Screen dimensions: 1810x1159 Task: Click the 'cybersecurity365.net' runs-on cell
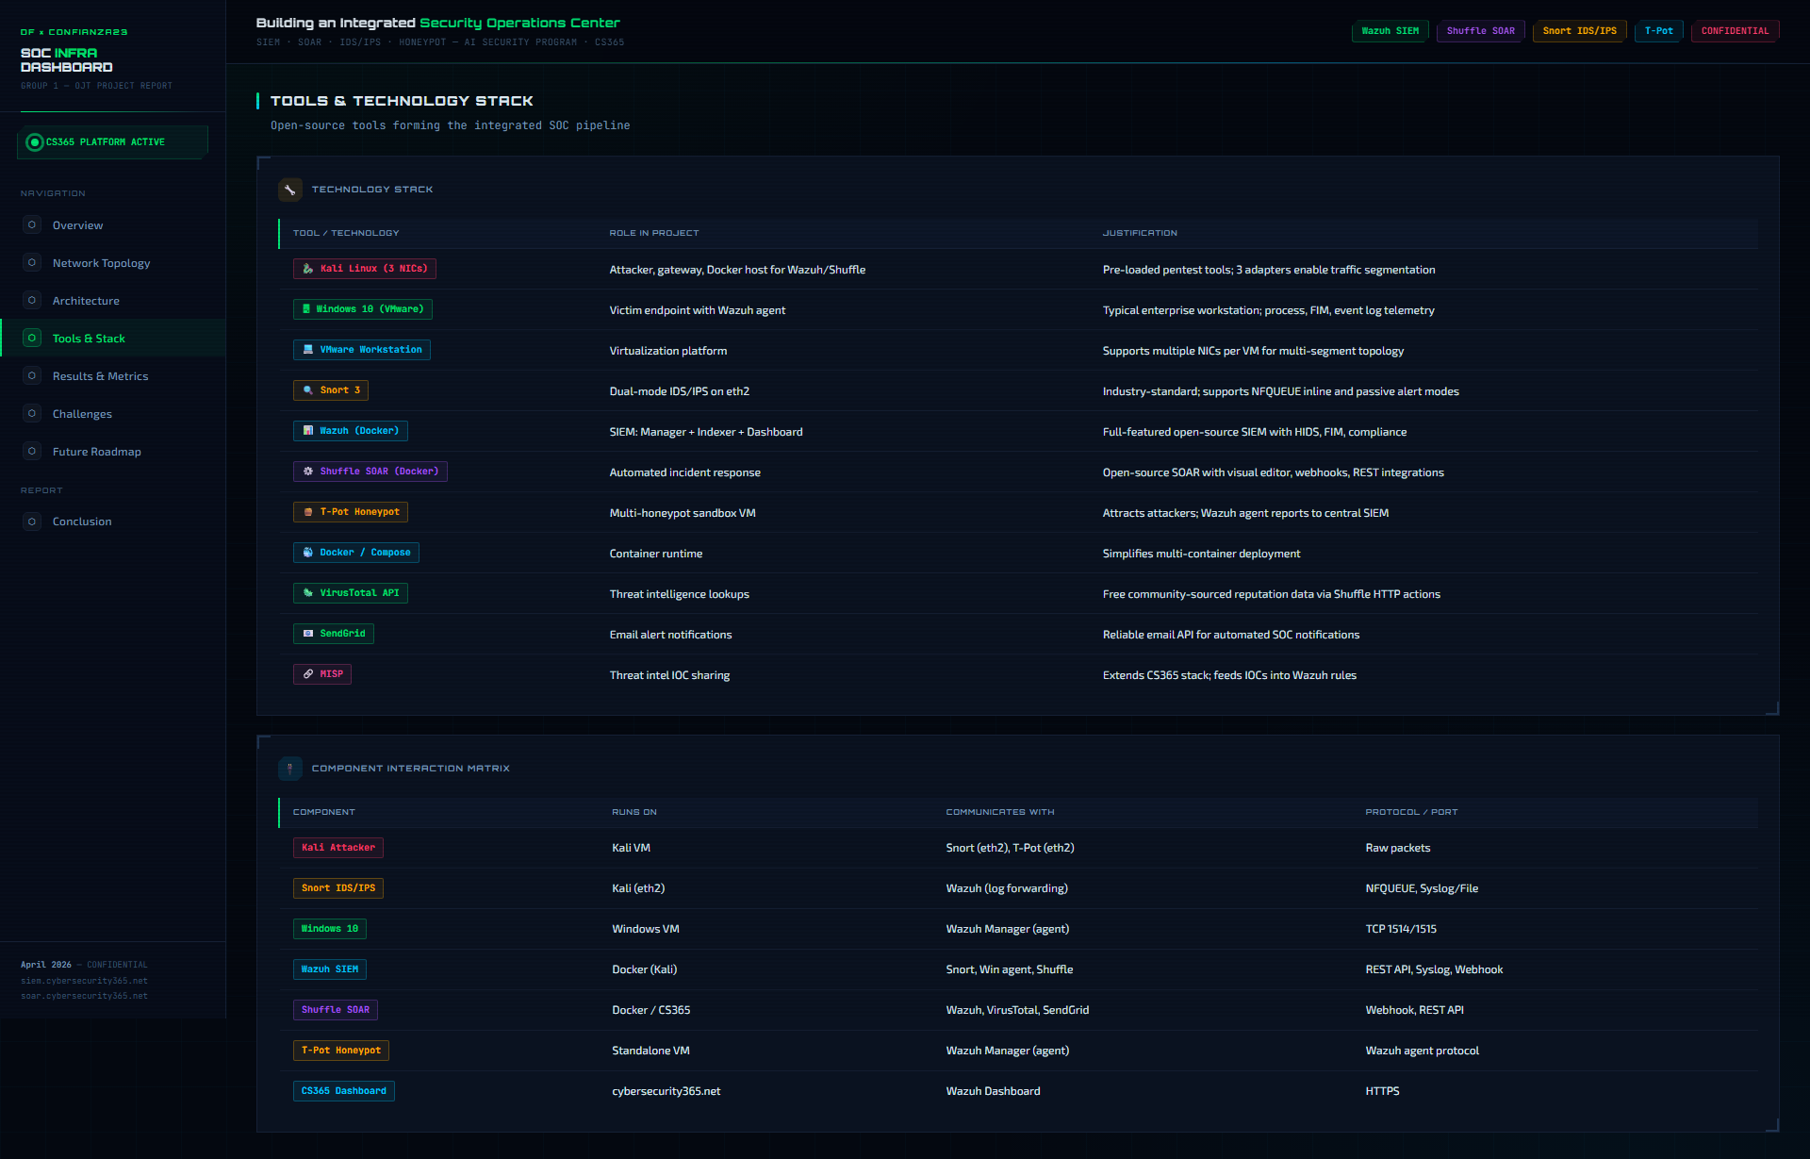tap(666, 1091)
